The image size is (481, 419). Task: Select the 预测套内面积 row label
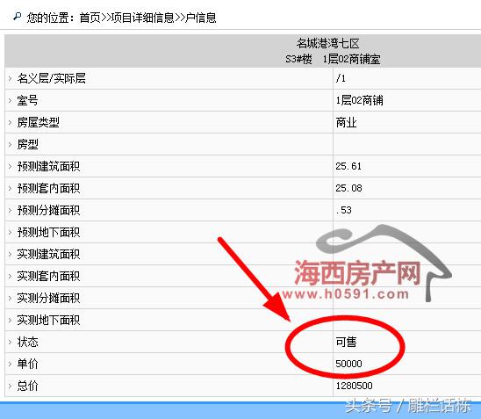pyautogui.click(x=48, y=188)
